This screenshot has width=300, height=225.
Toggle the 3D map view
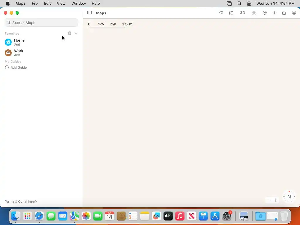pos(242,13)
